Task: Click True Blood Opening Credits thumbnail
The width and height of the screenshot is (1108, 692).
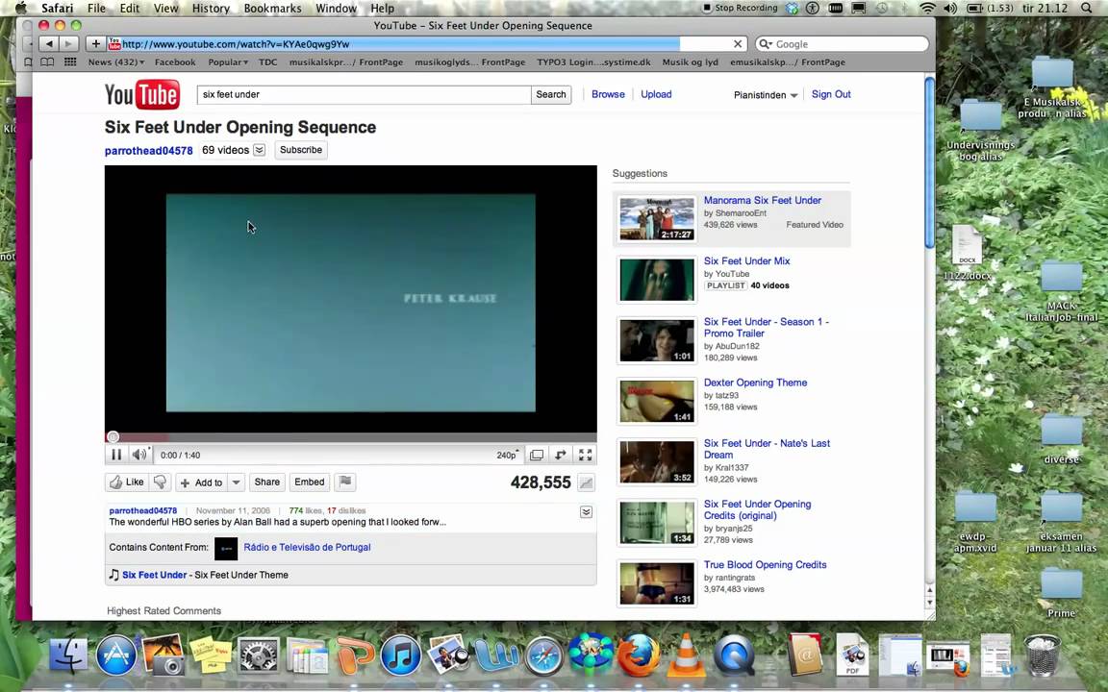Action: (x=657, y=583)
